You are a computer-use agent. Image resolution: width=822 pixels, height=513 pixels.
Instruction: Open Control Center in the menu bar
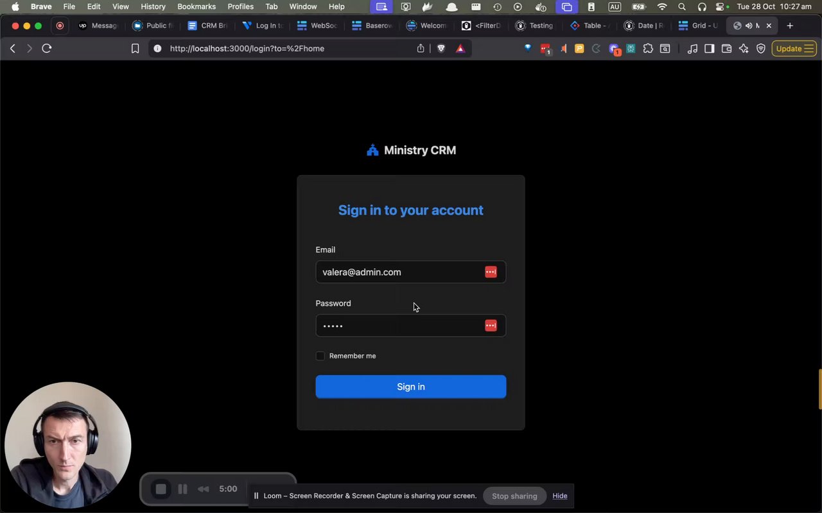click(x=721, y=6)
